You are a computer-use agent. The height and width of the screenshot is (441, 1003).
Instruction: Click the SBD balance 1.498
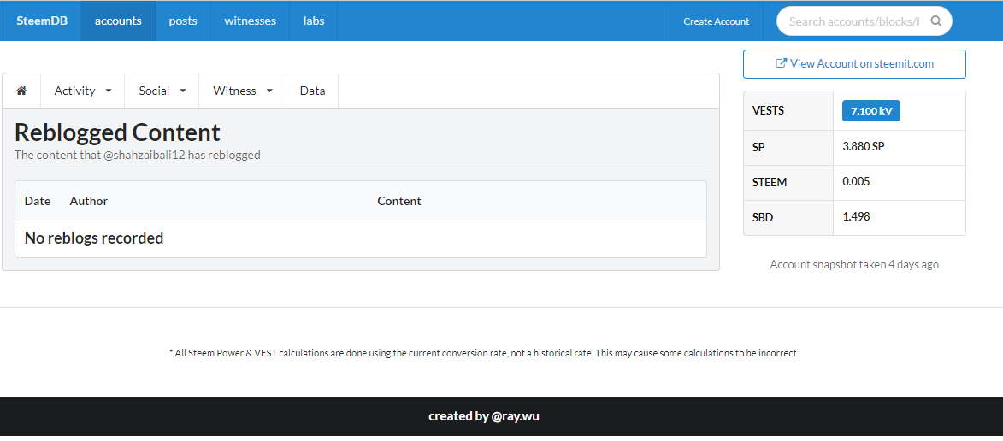pos(856,217)
